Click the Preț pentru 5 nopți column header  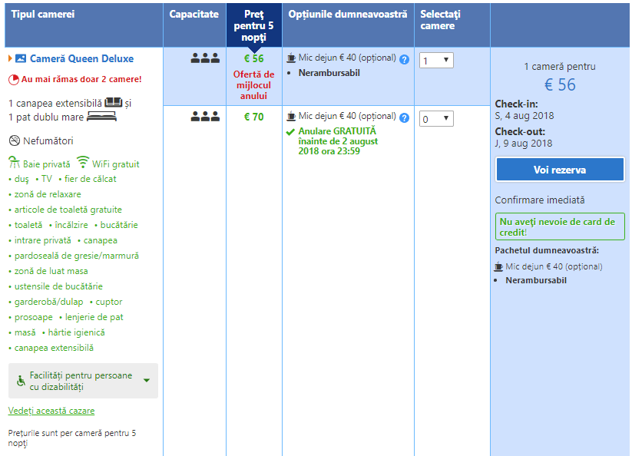click(253, 25)
